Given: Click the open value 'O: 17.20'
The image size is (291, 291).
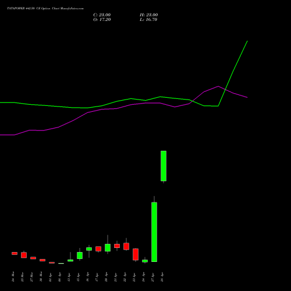Looking at the screenshot, I should click(102, 20).
